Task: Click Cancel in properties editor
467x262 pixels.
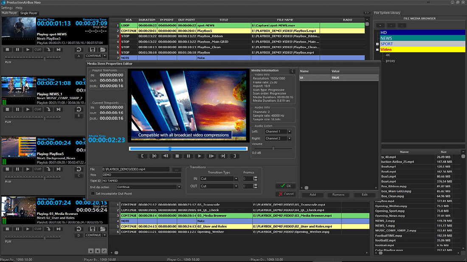Action: point(285,194)
